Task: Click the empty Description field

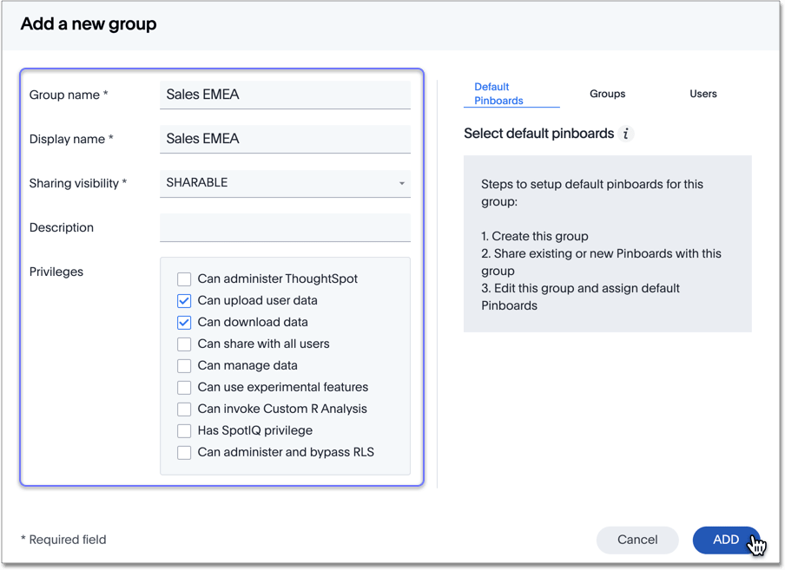Action: [285, 227]
